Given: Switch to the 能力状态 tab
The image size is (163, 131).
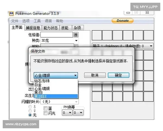Looking at the screenshot, I should [51, 28].
